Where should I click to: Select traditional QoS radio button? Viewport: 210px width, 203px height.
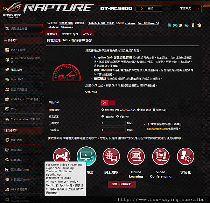pos(138,110)
